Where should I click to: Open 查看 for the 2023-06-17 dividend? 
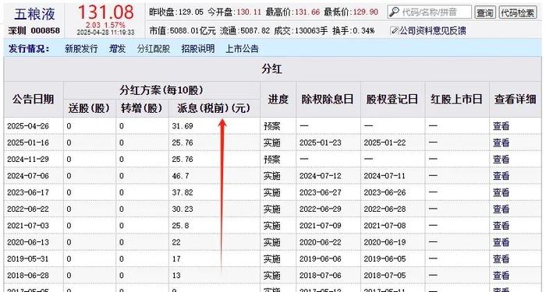click(x=501, y=192)
